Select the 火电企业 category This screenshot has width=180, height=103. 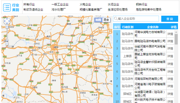point(85,4)
